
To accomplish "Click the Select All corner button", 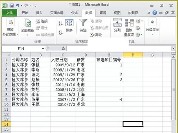I will click(x=6, y=55).
